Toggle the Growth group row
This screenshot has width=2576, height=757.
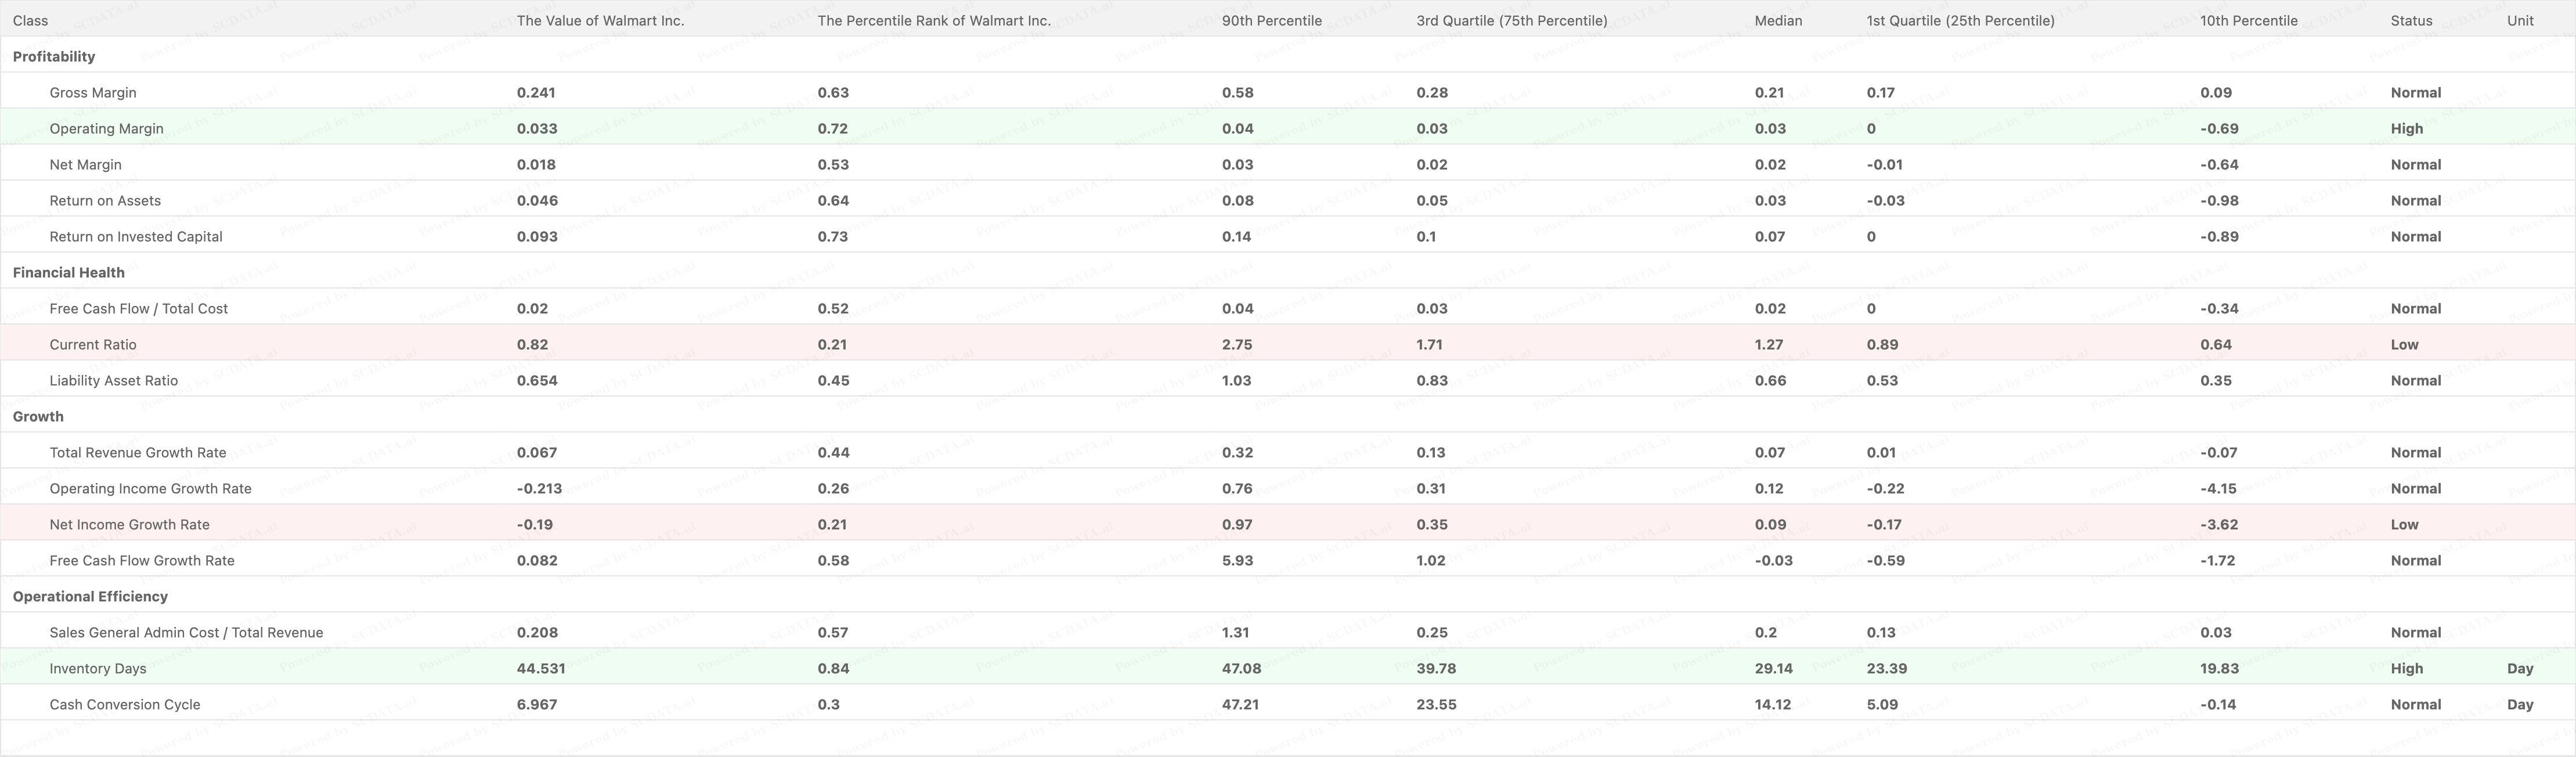click(38, 416)
